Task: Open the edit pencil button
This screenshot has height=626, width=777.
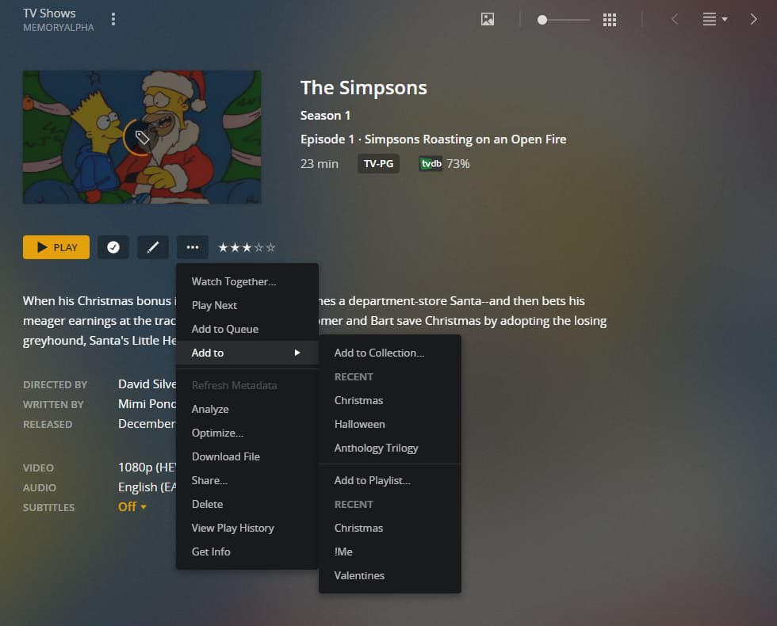Action: tap(153, 247)
